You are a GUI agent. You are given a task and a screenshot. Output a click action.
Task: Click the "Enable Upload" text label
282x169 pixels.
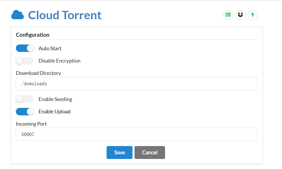pos(54,112)
